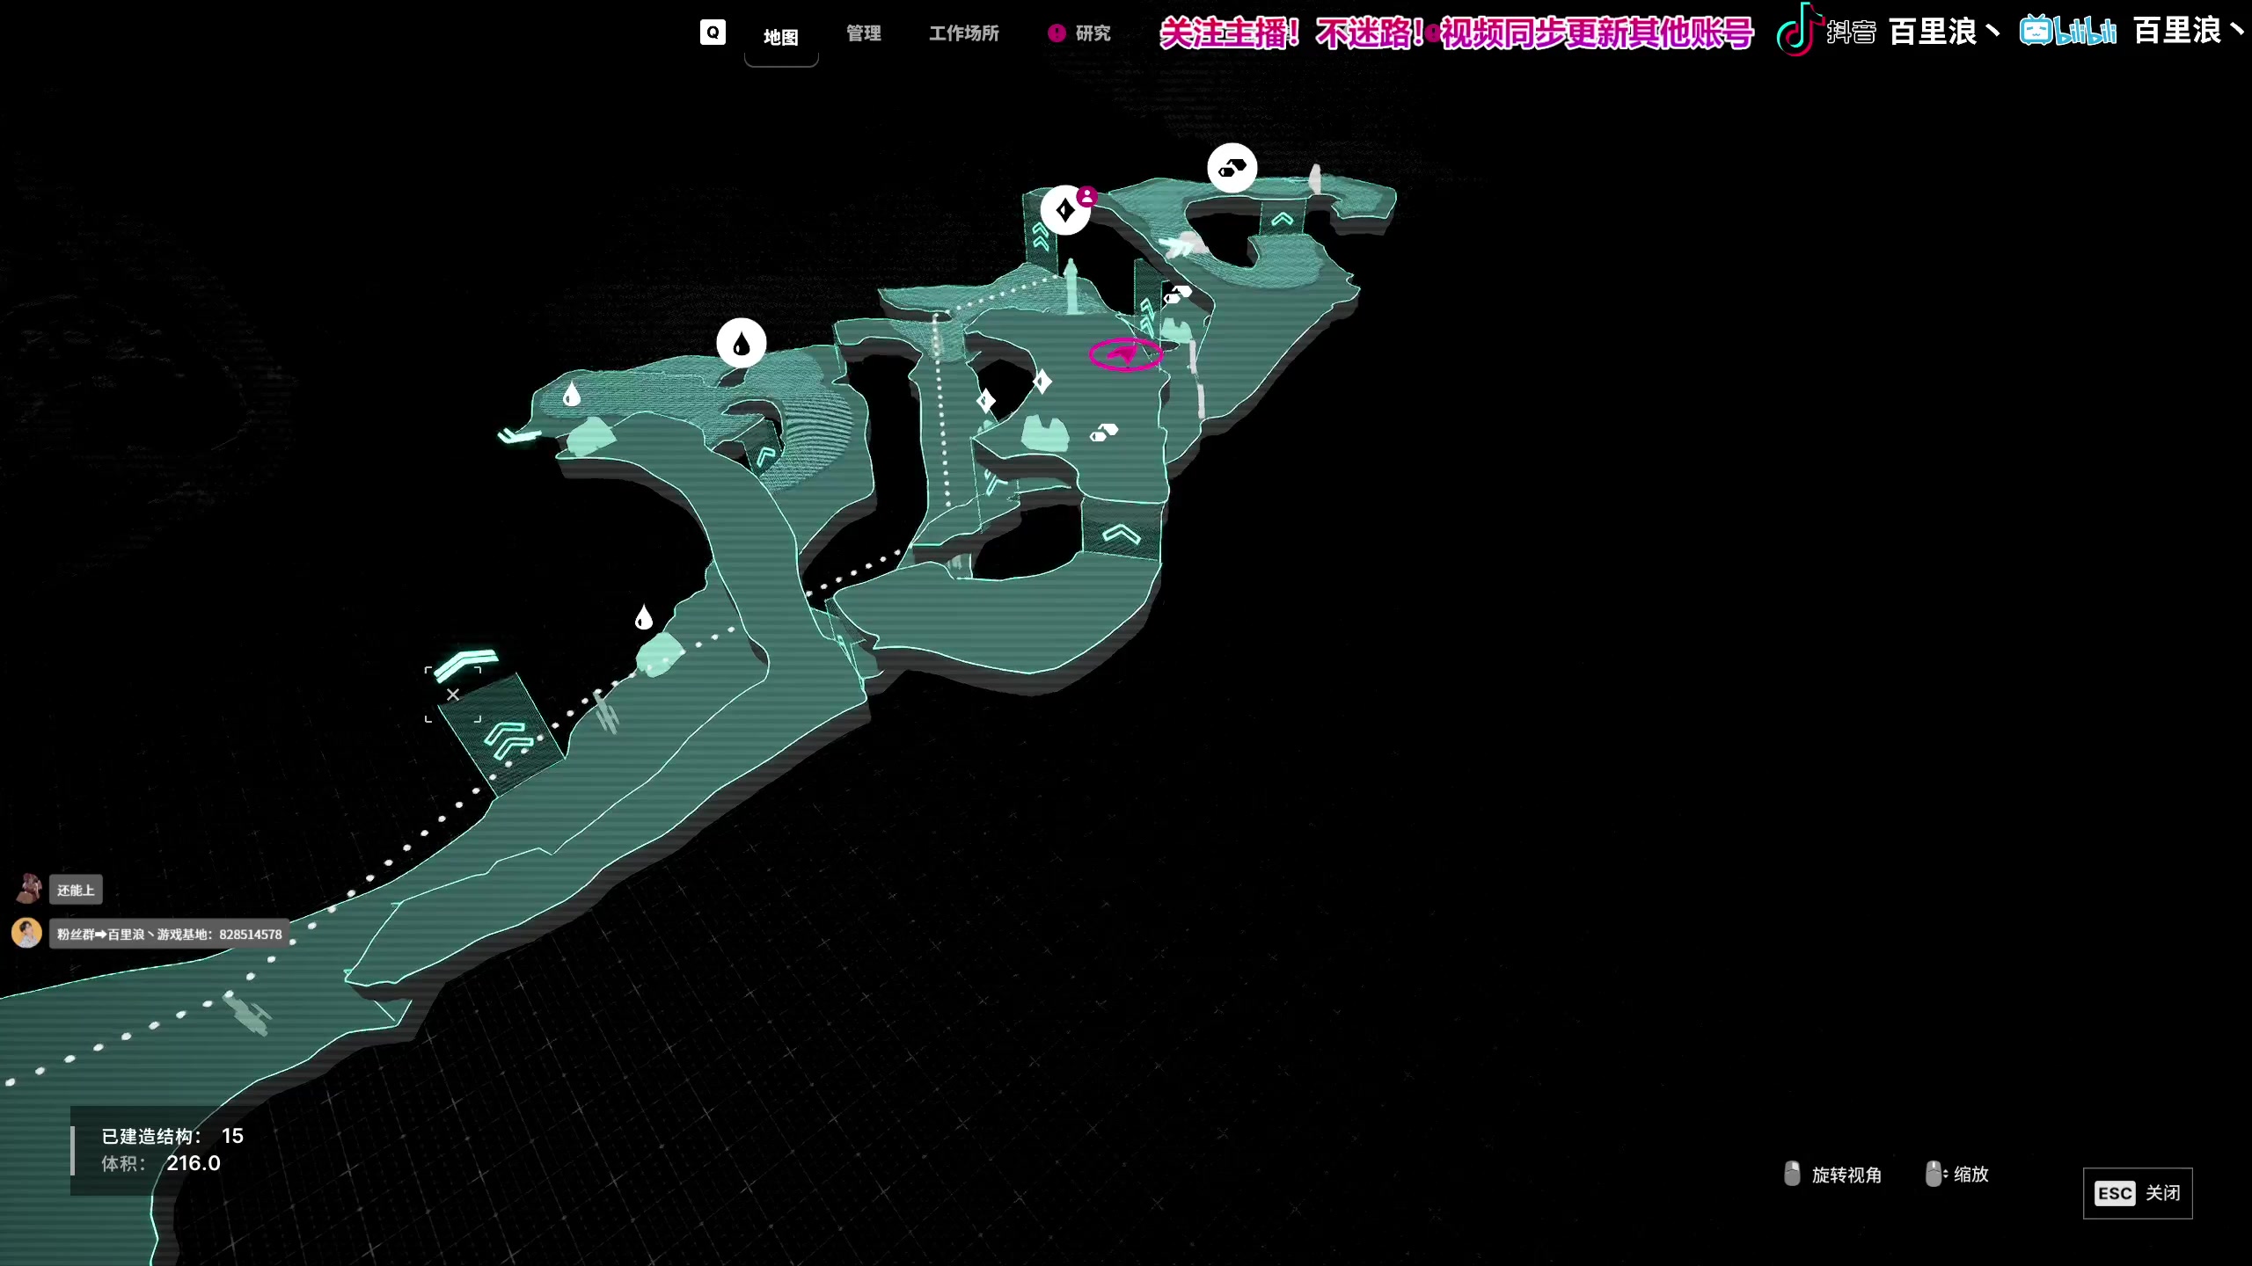Click avatar beside 粉丝群 message

[x=26, y=933]
